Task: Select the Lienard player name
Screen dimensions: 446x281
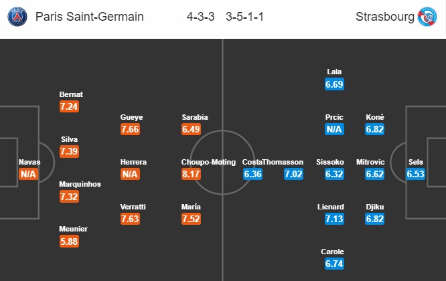Action: point(331,207)
